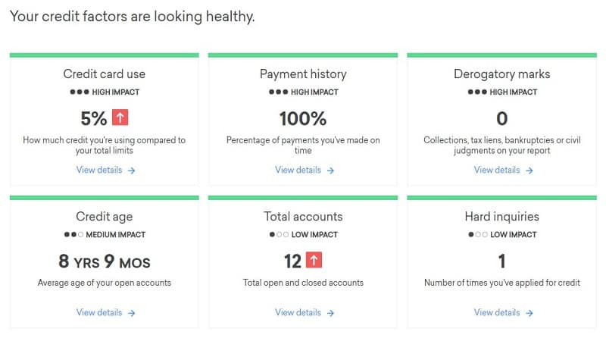Open View details for Total accounts
The image size is (606, 338).
[x=303, y=313]
